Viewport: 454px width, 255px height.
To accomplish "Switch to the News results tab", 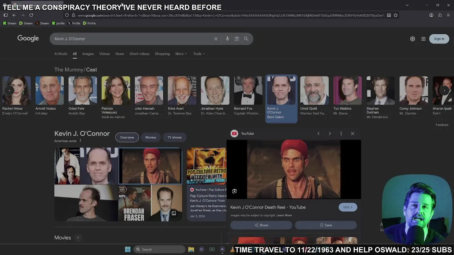I will (120, 54).
